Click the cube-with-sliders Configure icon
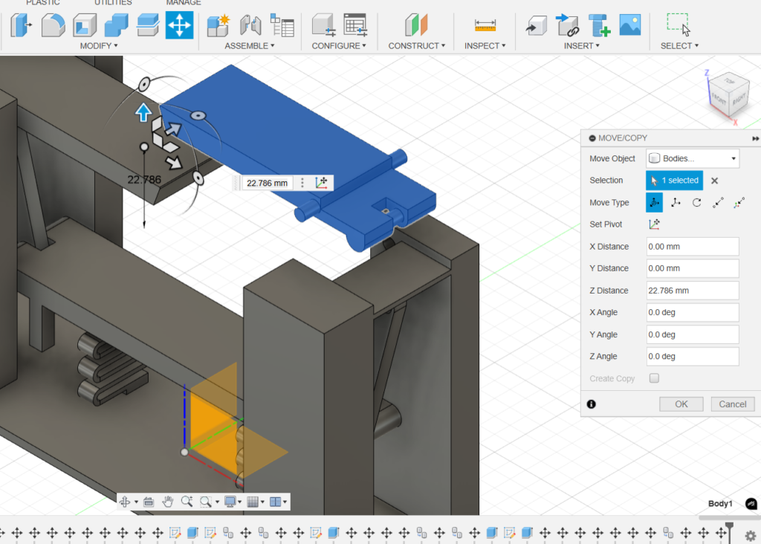Image resolution: width=761 pixels, height=544 pixels. (323, 25)
